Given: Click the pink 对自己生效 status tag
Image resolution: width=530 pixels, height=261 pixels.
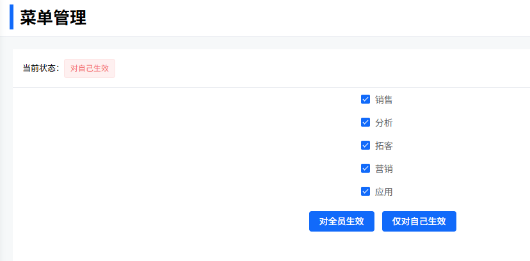Looking at the screenshot, I should 90,68.
